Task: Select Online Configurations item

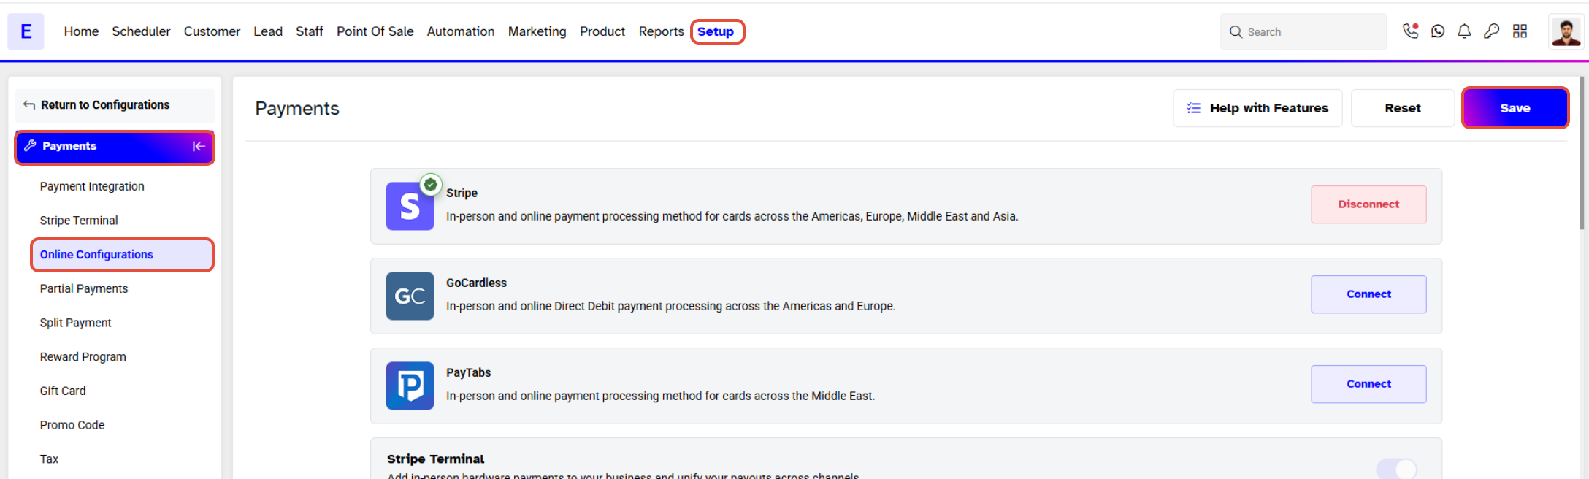Action: coord(122,255)
